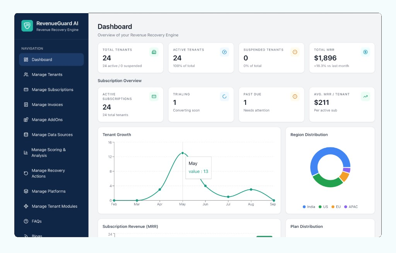This screenshot has width=396, height=253.
Task: Open Manage Tenants in the navigation
Action: point(51,75)
